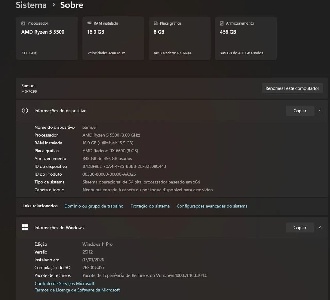Open Termos de Licença de Software da Microsoft link
This screenshot has width=330, height=300.
click(x=77, y=290)
